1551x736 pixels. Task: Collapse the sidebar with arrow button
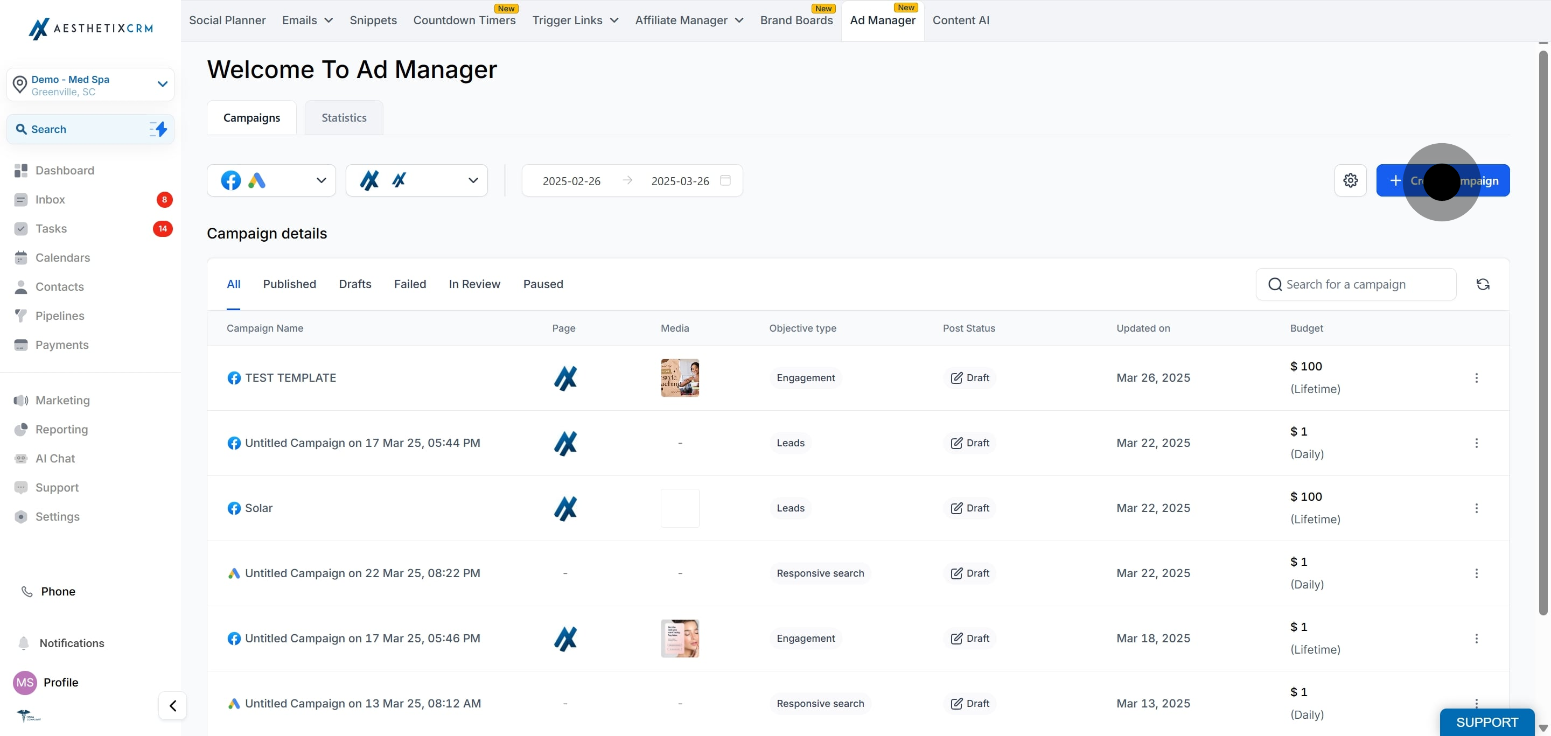[x=173, y=705]
